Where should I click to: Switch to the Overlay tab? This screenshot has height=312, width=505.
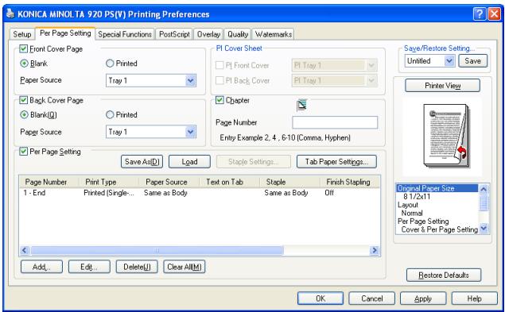tap(208, 34)
